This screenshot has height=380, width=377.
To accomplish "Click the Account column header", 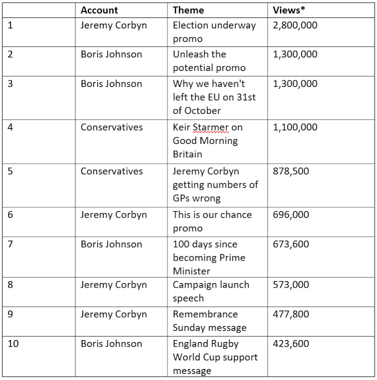I will 99,10.
